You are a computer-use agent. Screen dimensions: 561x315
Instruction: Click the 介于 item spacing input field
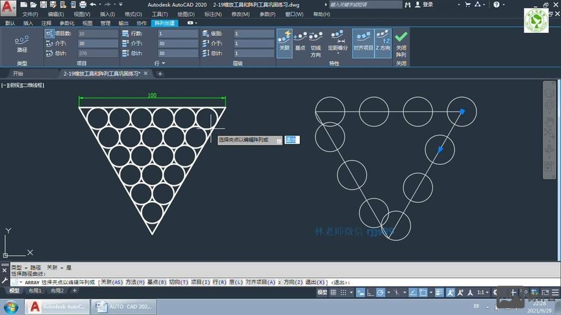click(x=97, y=43)
